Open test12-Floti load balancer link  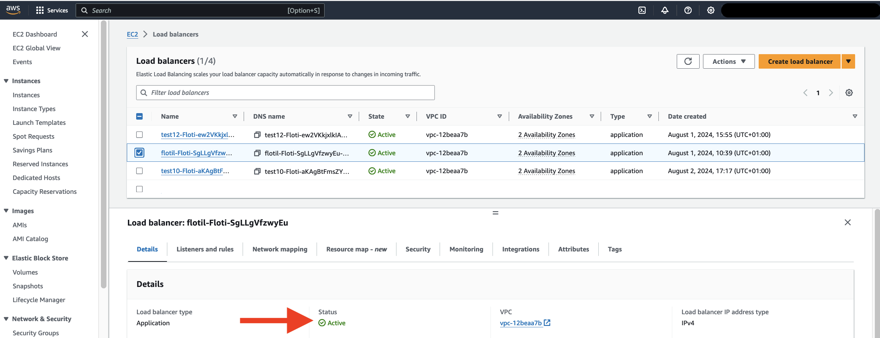[x=197, y=135]
